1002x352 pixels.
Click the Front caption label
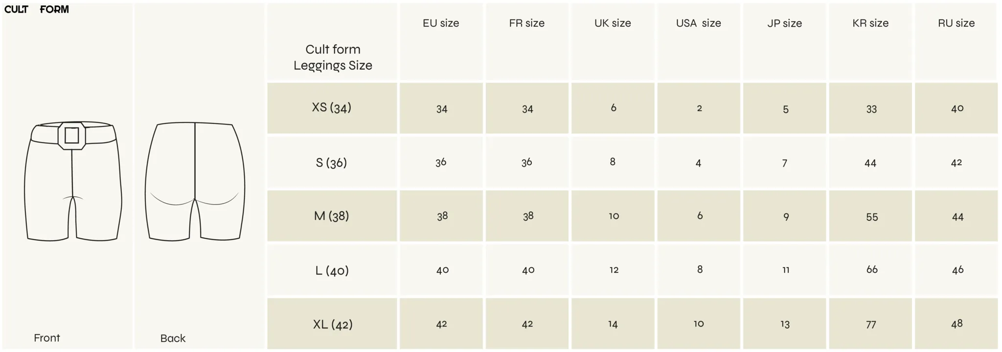click(x=47, y=338)
